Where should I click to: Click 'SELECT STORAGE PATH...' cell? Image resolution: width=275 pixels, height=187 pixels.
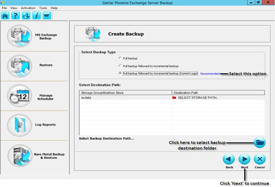click(x=218, y=98)
